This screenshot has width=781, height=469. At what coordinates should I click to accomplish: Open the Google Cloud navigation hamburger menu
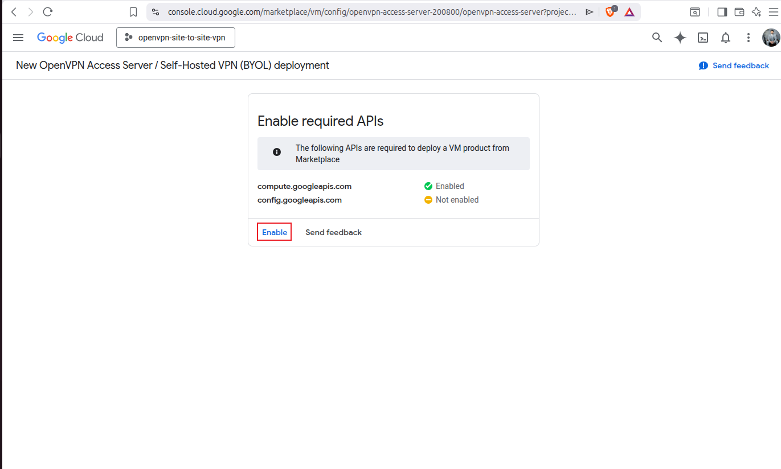[x=18, y=38]
